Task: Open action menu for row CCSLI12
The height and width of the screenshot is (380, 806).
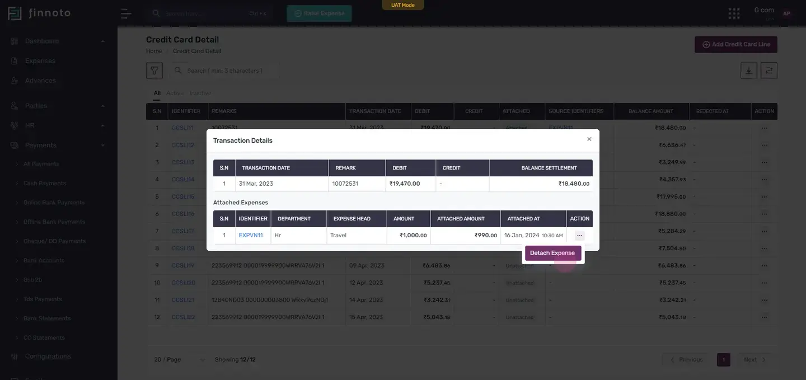Action: click(764, 145)
